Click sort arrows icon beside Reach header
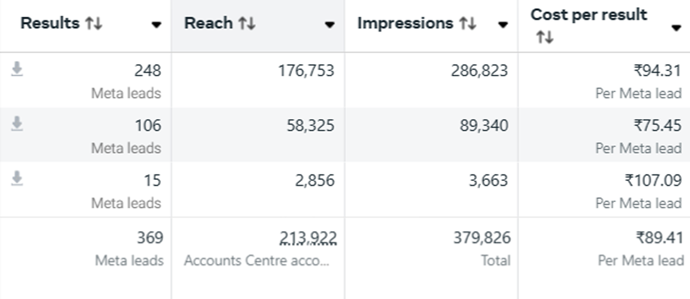Viewport: 690px width, 299px height. coord(247,24)
